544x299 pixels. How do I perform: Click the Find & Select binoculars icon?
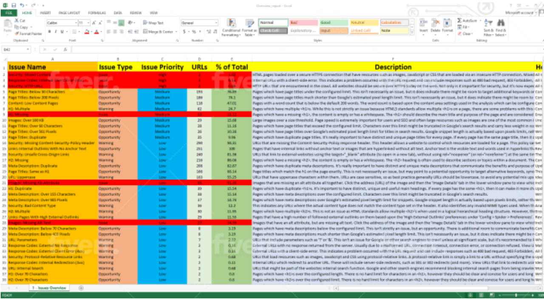point(501,23)
